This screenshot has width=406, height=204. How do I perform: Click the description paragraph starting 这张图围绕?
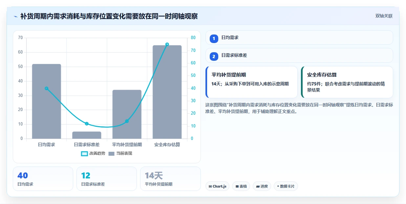pyautogui.click(x=299, y=108)
